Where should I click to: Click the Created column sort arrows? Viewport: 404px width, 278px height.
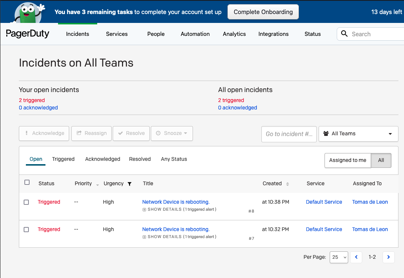(x=288, y=184)
